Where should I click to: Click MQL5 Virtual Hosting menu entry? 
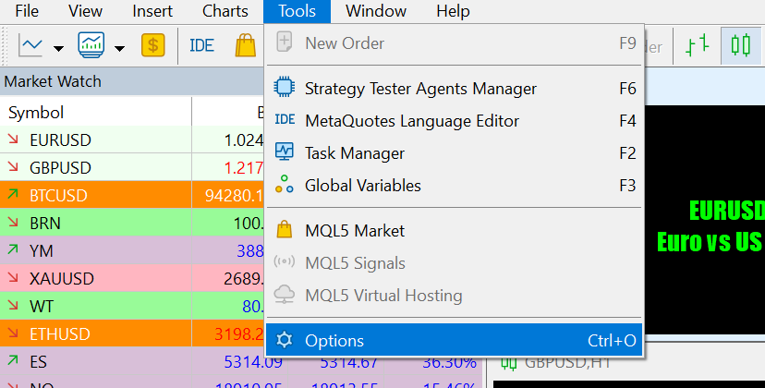pos(455,295)
